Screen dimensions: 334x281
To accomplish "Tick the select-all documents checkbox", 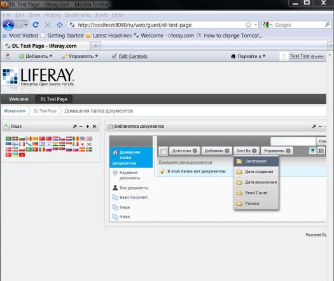I will 164,151.
